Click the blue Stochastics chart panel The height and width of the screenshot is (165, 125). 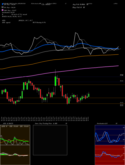tap(110, 135)
